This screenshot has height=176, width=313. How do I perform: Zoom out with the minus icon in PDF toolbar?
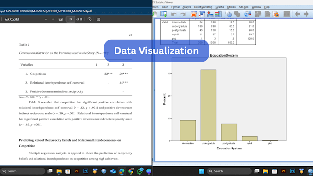coord(46,19)
